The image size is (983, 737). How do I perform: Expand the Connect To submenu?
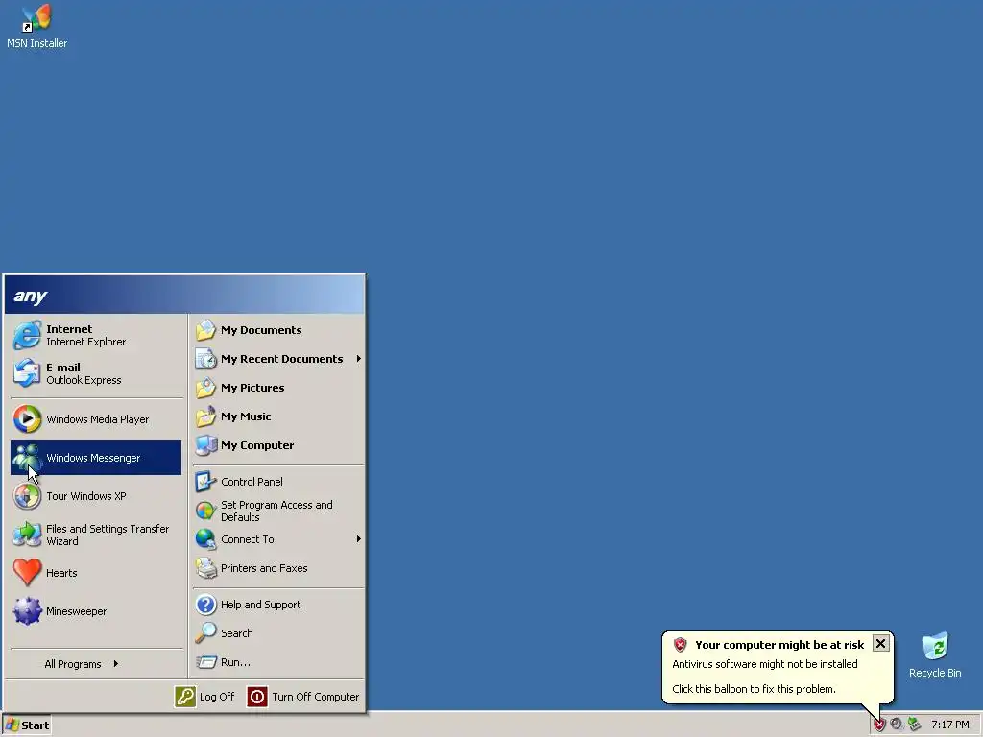click(x=278, y=539)
